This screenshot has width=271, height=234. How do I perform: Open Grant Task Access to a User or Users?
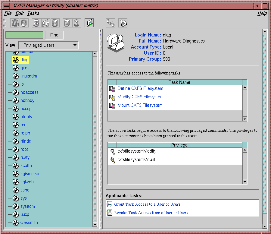coord(147,204)
